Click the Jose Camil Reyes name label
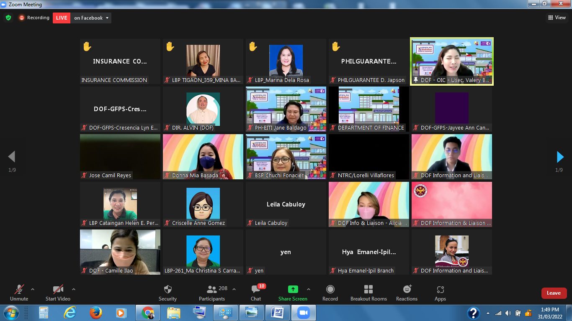 110,176
